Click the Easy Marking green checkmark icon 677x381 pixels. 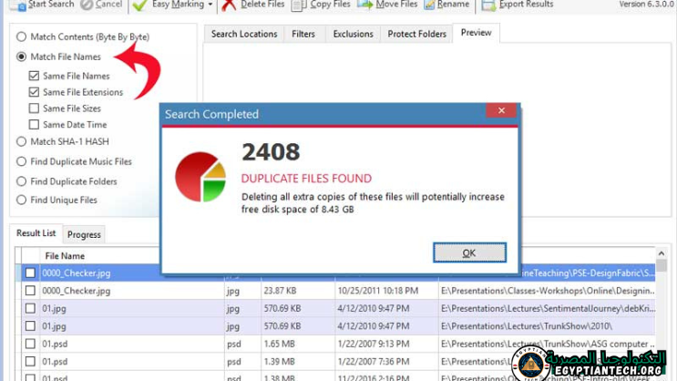coord(139,5)
